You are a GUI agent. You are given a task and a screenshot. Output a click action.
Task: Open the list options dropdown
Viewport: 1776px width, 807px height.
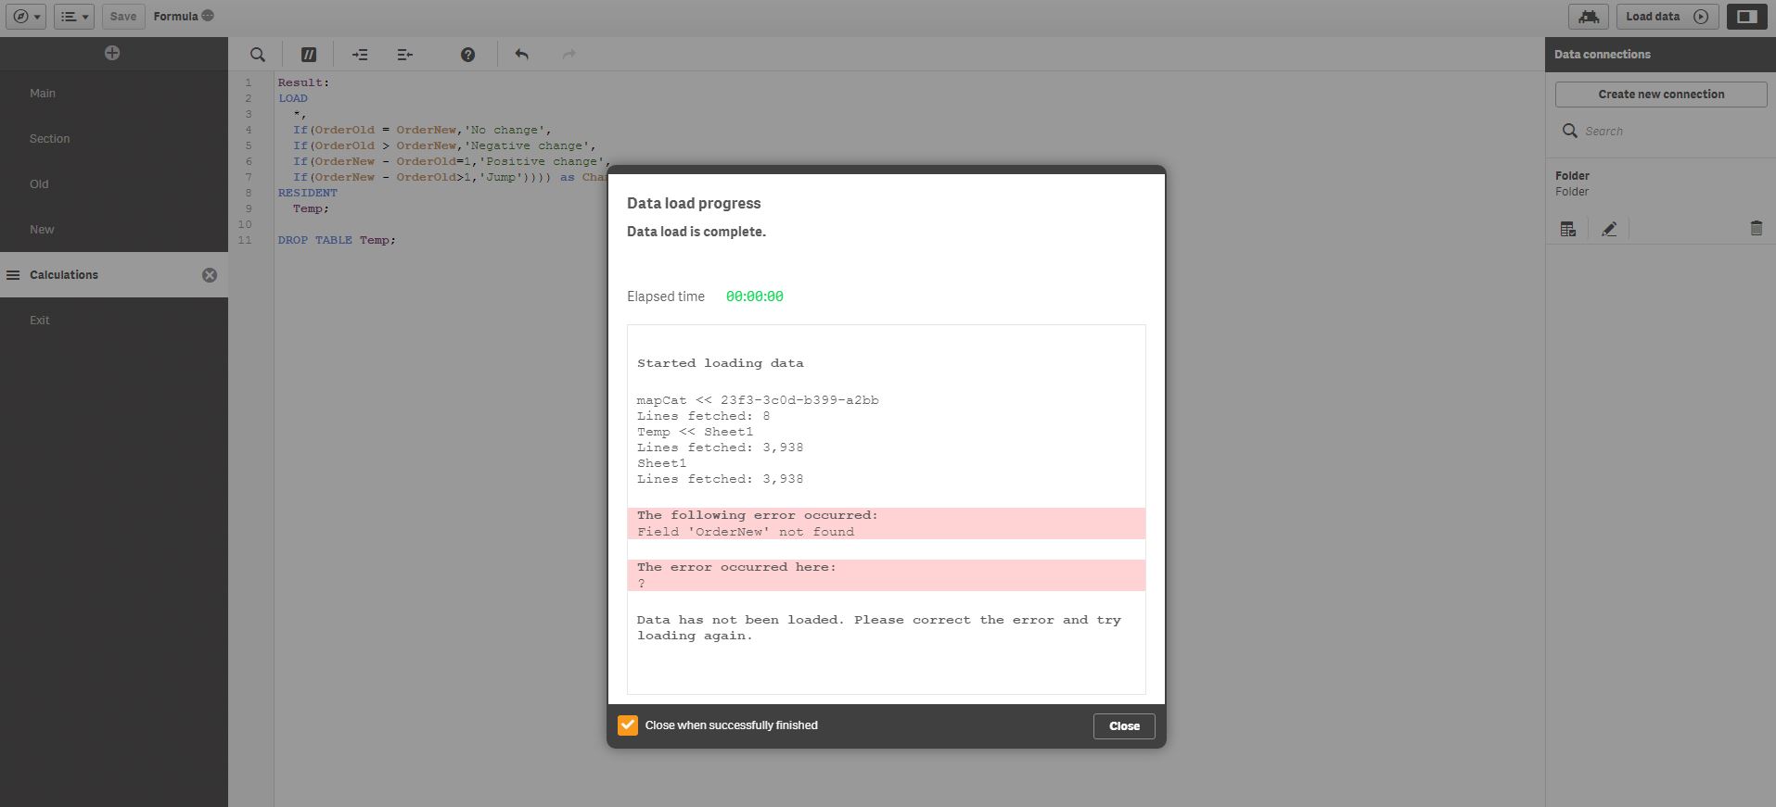(74, 17)
